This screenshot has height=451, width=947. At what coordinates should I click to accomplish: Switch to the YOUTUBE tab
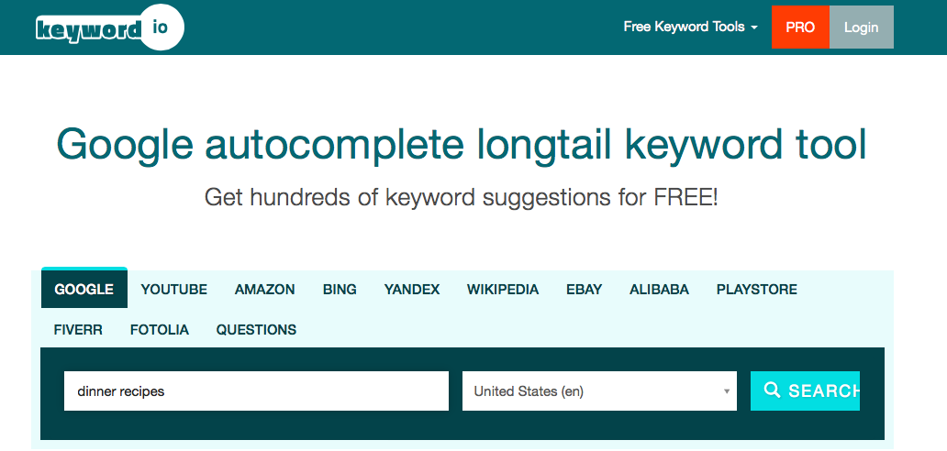tap(174, 290)
